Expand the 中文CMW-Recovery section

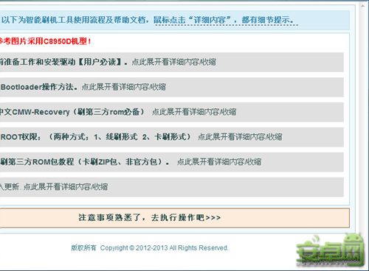click(172, 112)
